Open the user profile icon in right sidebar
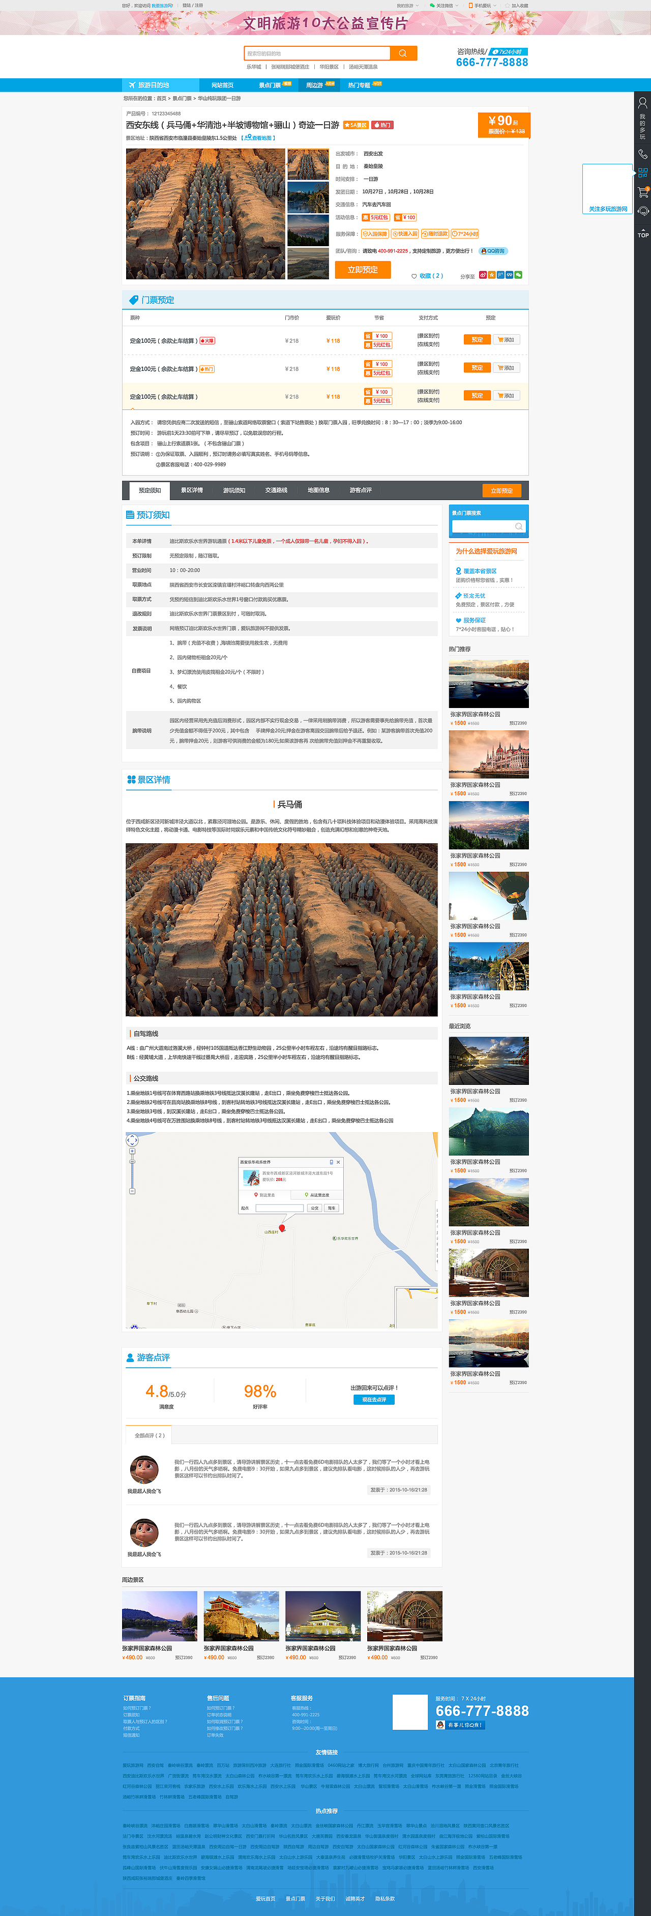The width and height of the screenshot is (651, 1916). click(x=643, y=103)
